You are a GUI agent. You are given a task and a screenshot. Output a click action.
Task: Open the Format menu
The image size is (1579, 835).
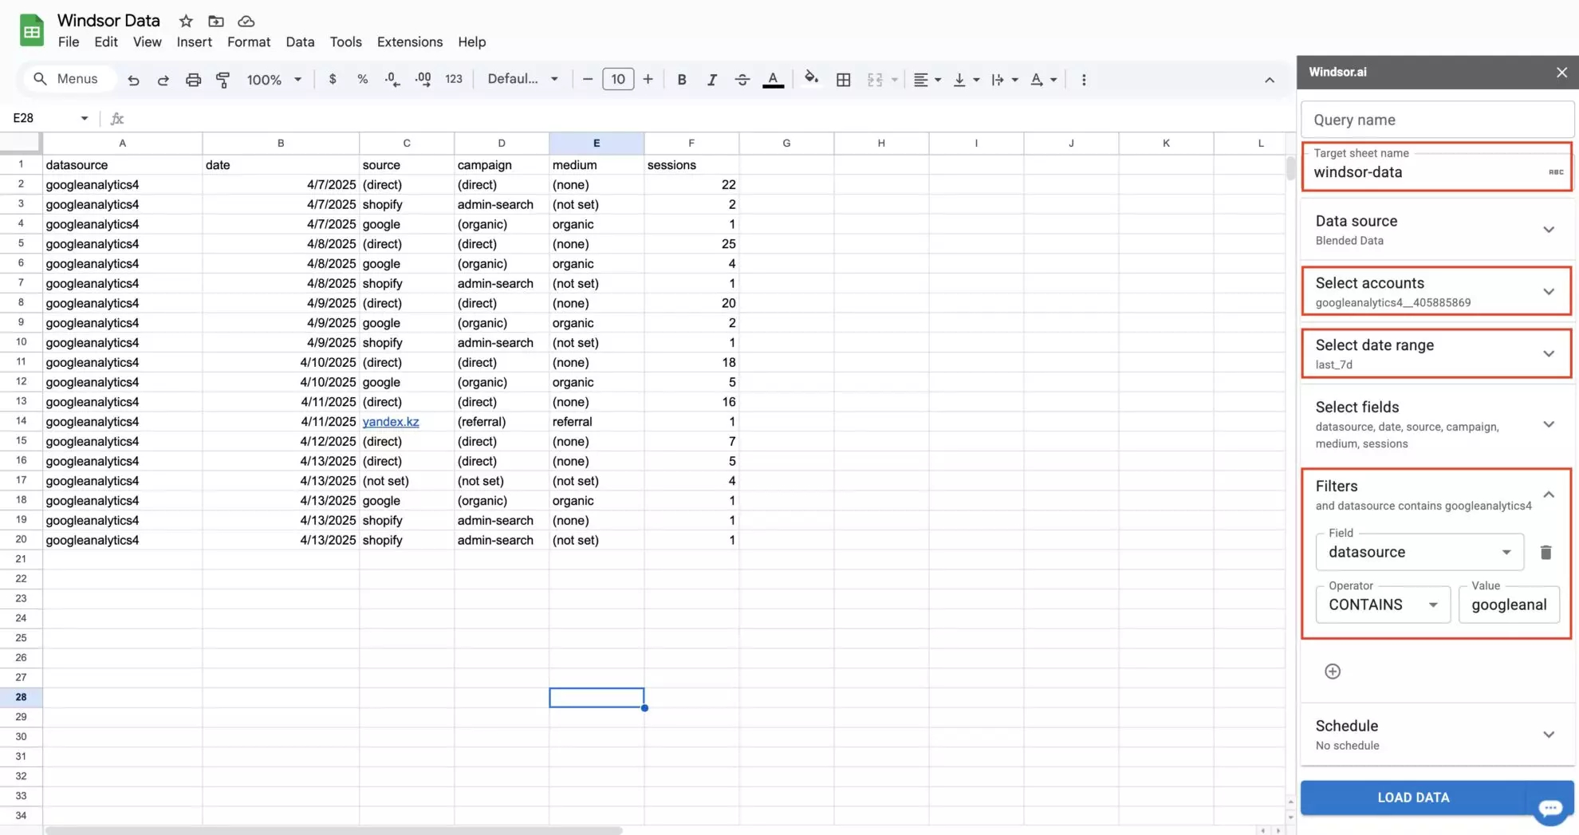click(249, 41)
